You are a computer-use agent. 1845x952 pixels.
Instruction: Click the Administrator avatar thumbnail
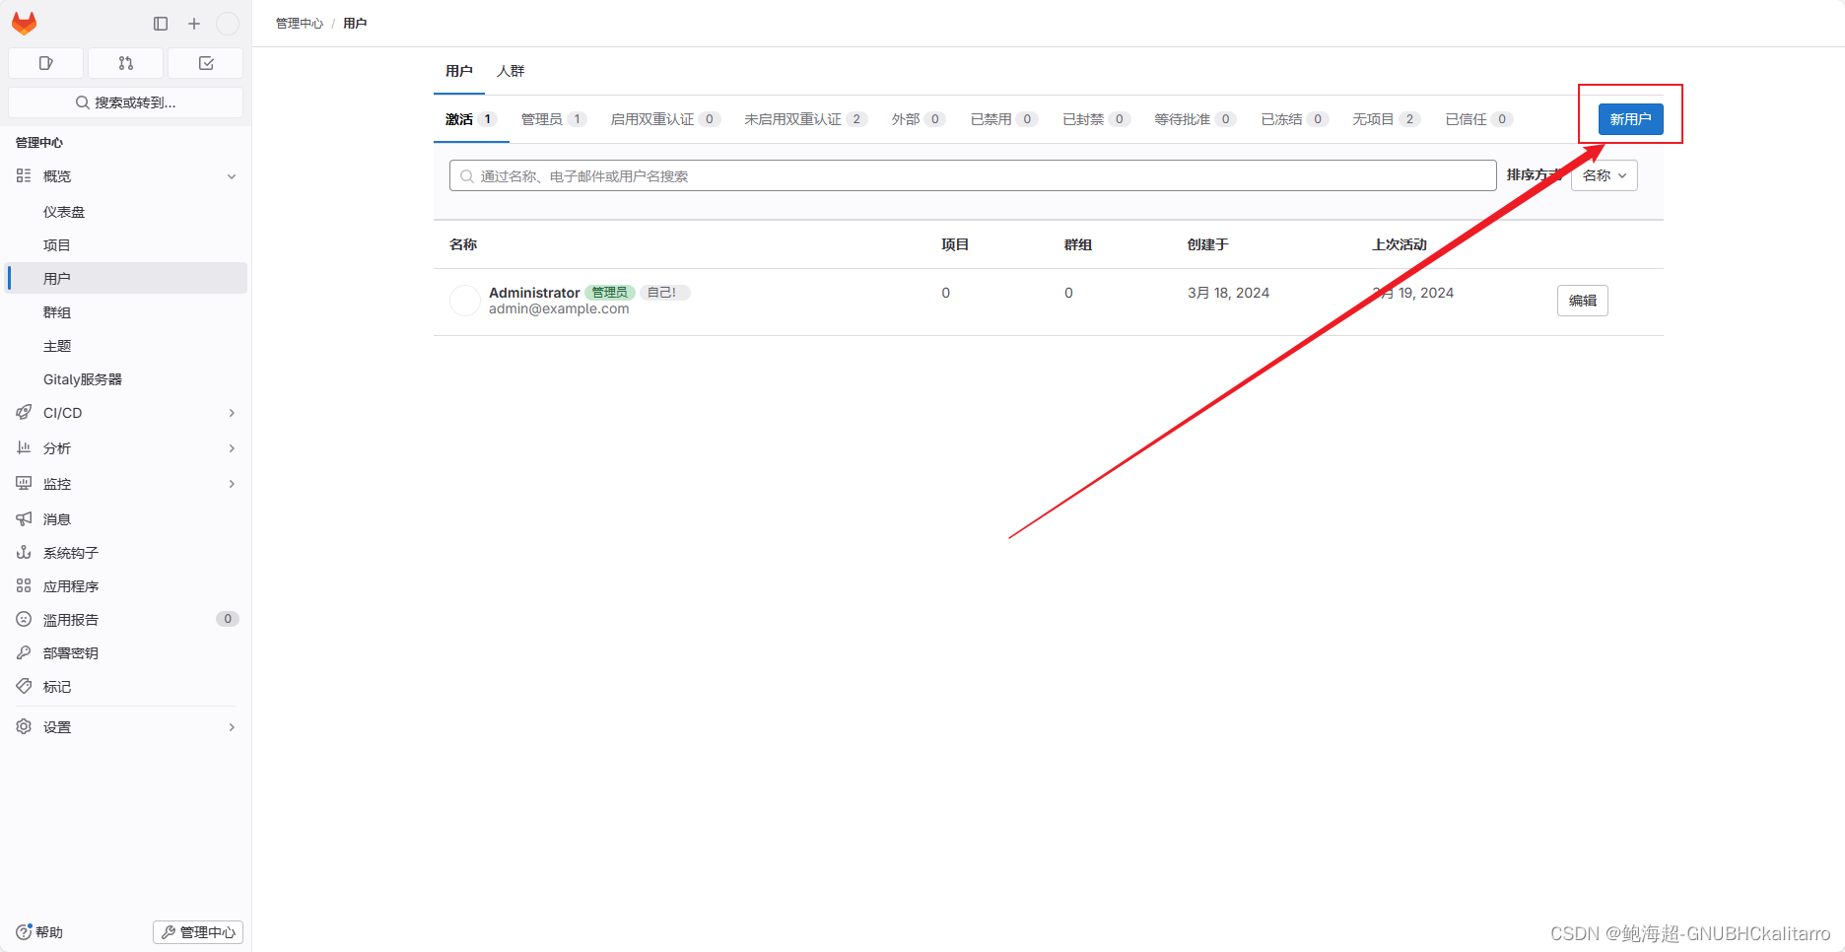[x=465, y=301]
